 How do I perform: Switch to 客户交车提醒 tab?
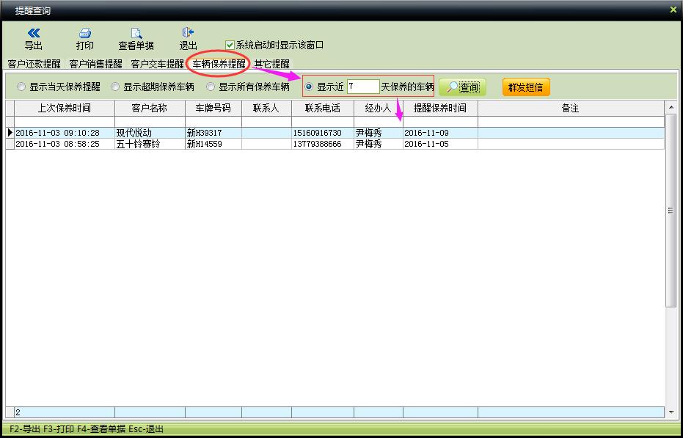157,64
